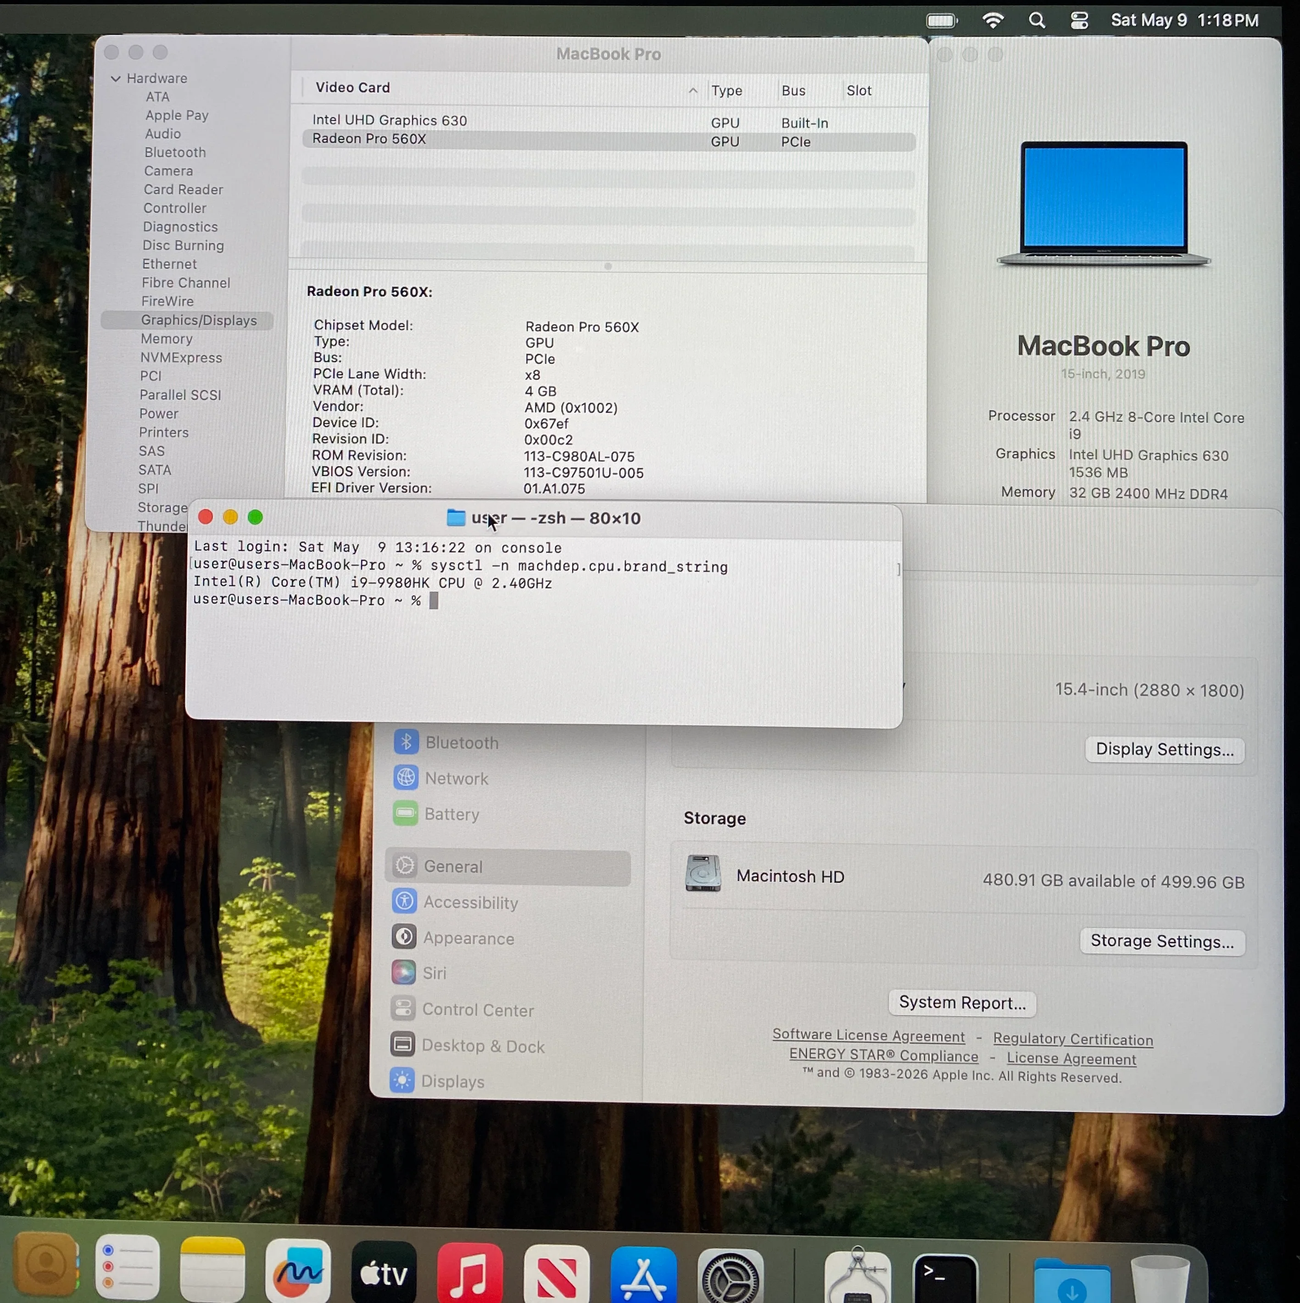The width and height of the screenshot is (1300, 1303).
Task: Open the Downloads folder stack
Action: pos(1071,1281)
